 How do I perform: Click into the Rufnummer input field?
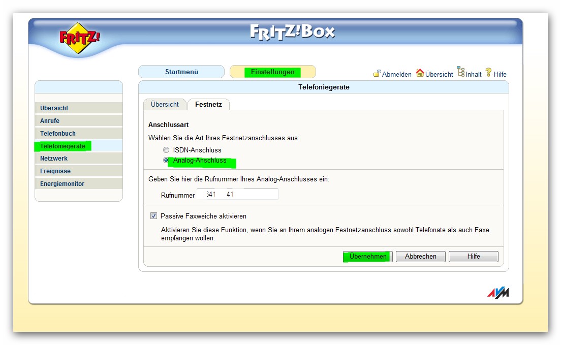click(x=237, y=194)
